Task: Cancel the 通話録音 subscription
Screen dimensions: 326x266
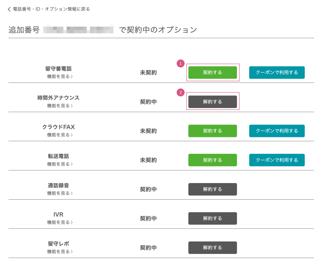Action: (212, 189)
